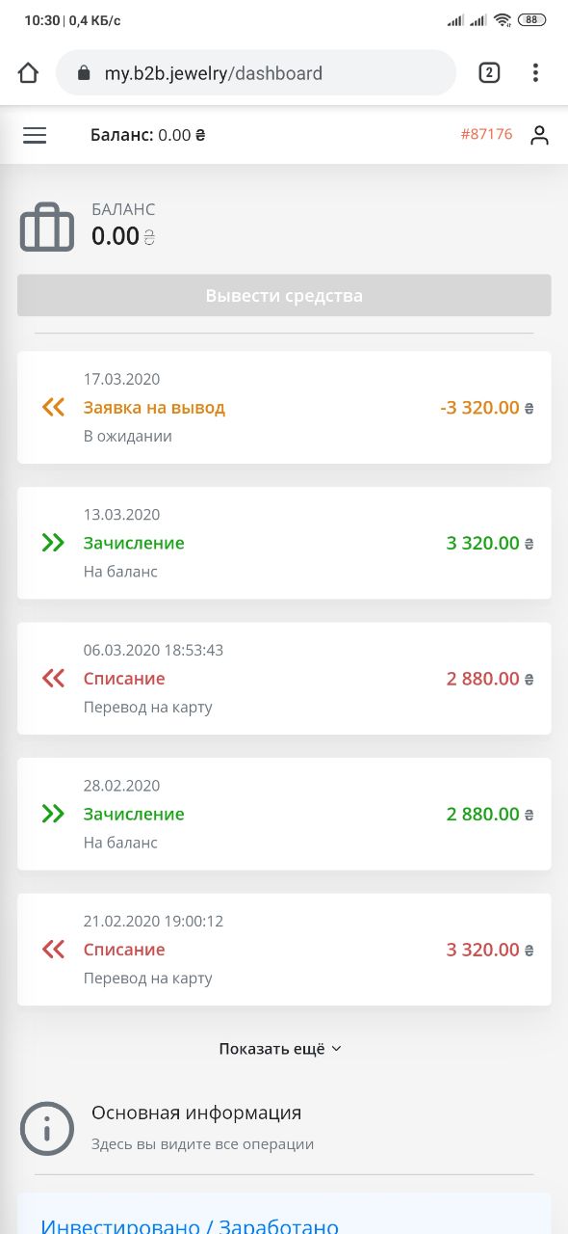Open the 28.02.2020 Зачисление transaction

(x=284, y=814)
